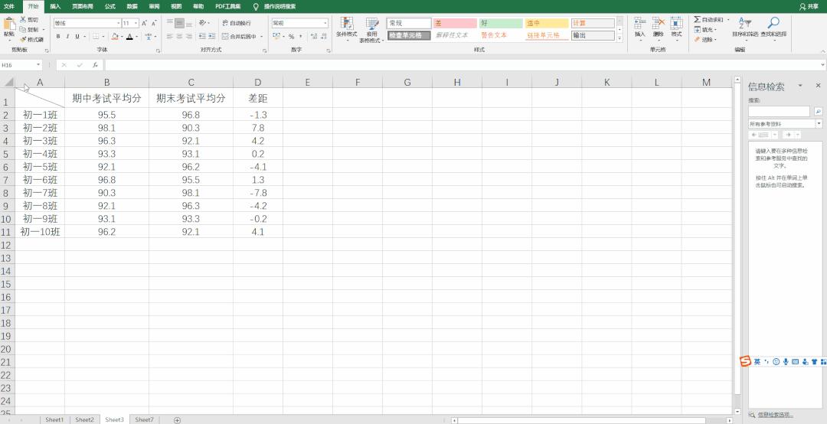Switch to the 插入 (Insert) ribbon tab
Image resolution: width=827 pixels, height=424 pixels.
point(55,6)
